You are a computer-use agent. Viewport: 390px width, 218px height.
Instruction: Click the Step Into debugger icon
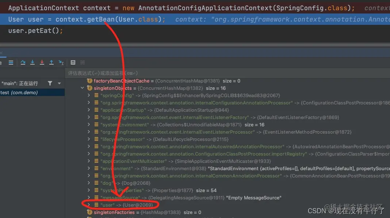32,62
